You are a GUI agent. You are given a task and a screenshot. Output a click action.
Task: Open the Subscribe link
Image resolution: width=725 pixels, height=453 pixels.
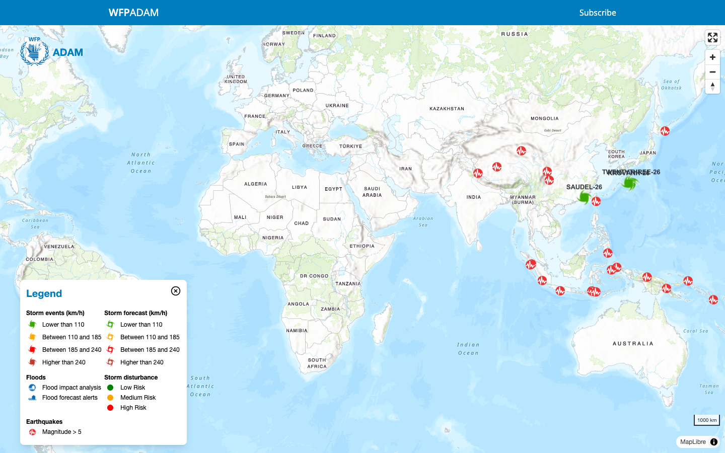pyautogui.click(x=598, y=13)
